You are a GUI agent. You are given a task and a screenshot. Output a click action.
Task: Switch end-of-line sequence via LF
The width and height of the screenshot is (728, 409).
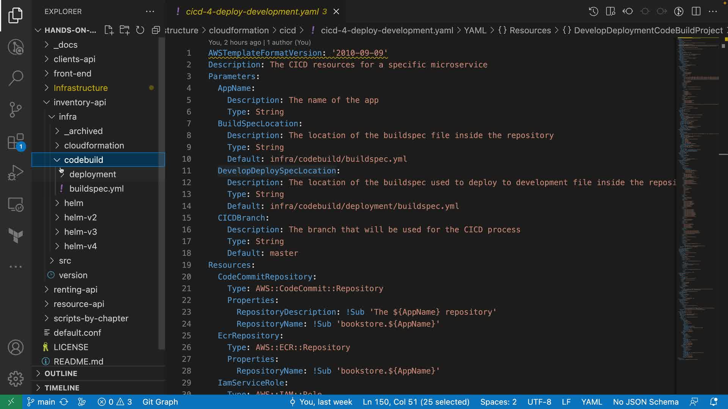pos(566,402)
